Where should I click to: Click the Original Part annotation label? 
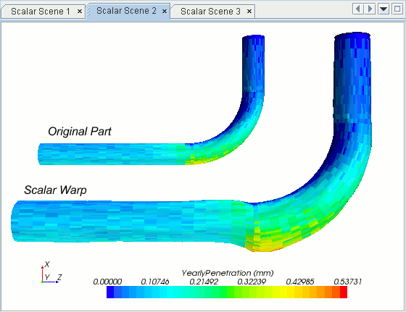80,131
